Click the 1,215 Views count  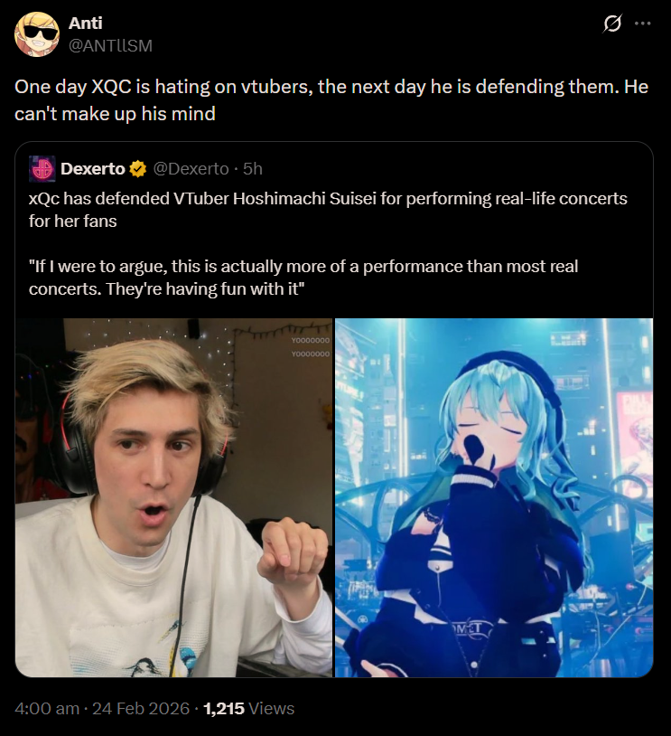coord(248,708)
